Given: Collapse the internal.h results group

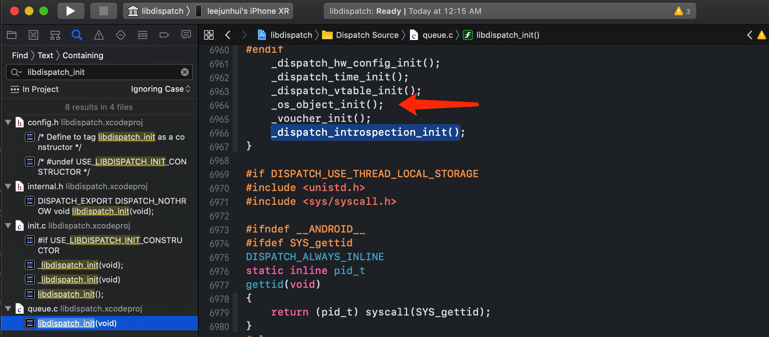Looking at the screenshot, I should click(8, 186).
